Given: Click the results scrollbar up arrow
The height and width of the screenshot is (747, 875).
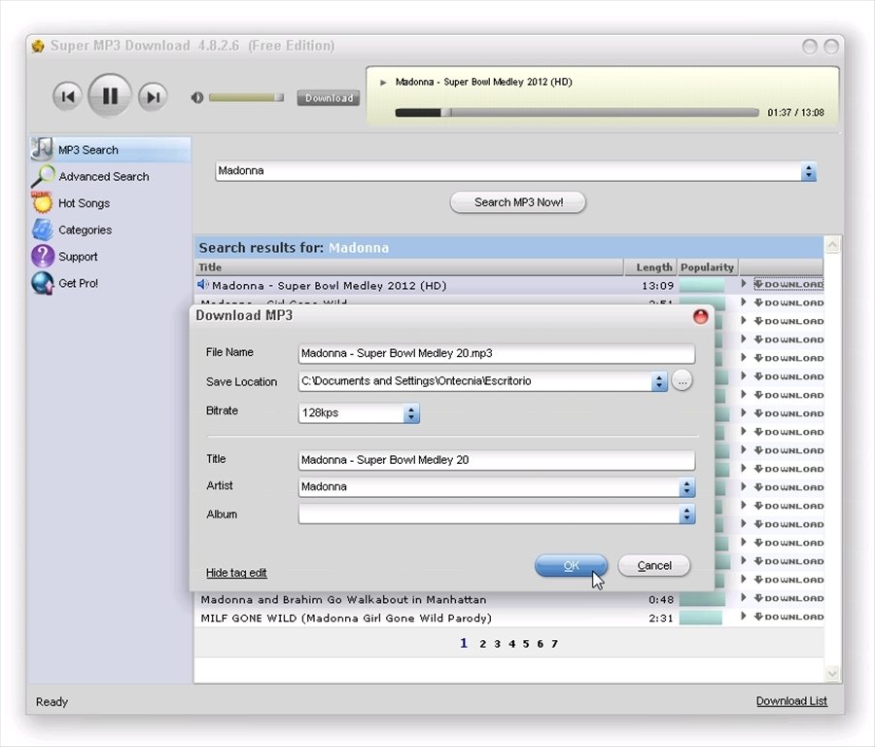Looking at the screenshot, I should point(832,244).
